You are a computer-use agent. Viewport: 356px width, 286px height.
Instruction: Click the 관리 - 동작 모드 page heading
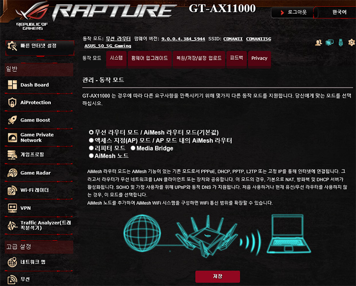point(103,80)
